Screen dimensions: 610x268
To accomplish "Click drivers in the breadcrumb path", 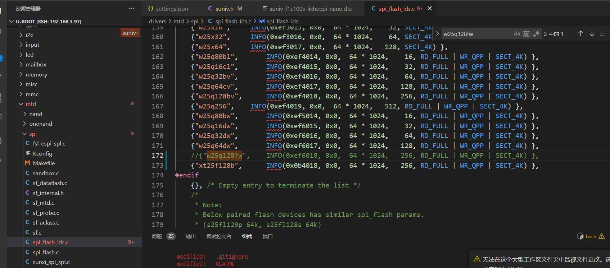I will [x=158, y=22].
